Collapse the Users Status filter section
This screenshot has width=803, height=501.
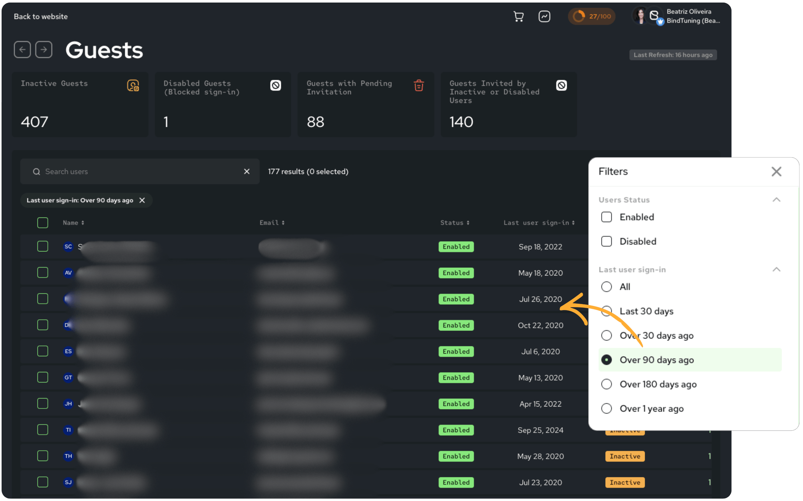point(777,200)
